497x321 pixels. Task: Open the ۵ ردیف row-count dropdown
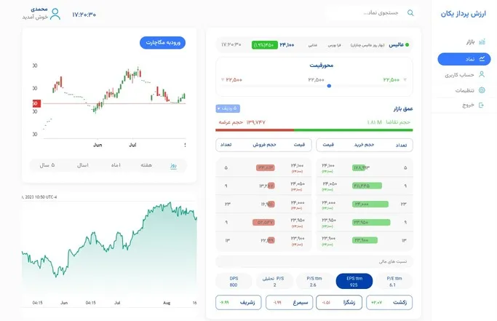(228, 108)
